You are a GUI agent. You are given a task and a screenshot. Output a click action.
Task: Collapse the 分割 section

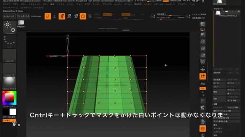point(215,104)
